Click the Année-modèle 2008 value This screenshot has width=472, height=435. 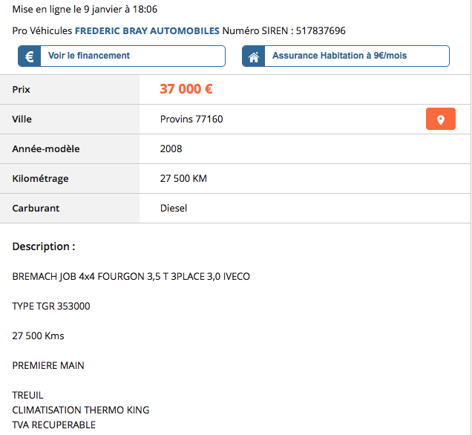click(171, 149)
